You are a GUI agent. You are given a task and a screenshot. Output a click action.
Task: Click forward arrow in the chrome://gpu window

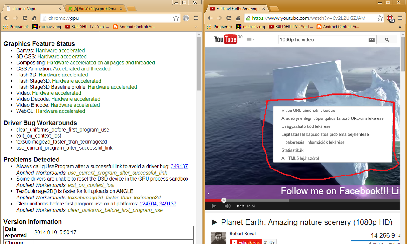16,18
